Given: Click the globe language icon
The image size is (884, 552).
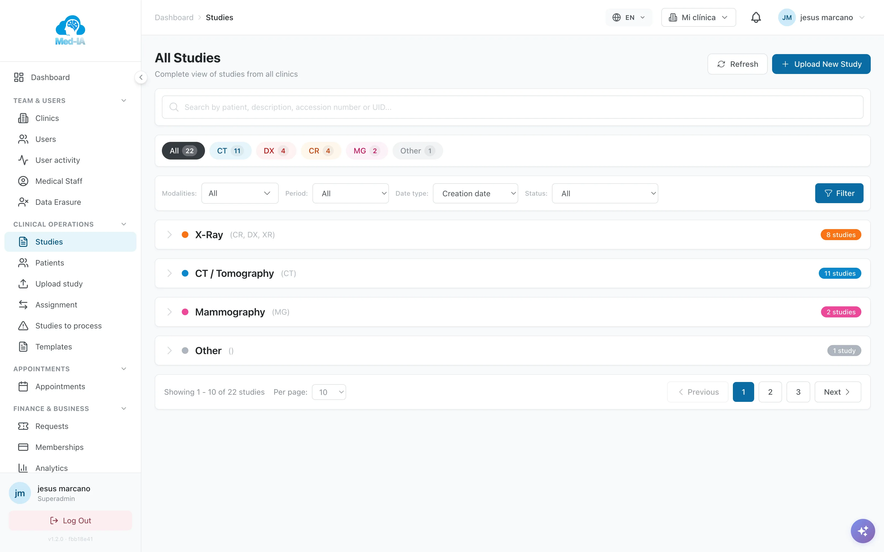Looking at the screenshot, I should click(x=617, y=17).
